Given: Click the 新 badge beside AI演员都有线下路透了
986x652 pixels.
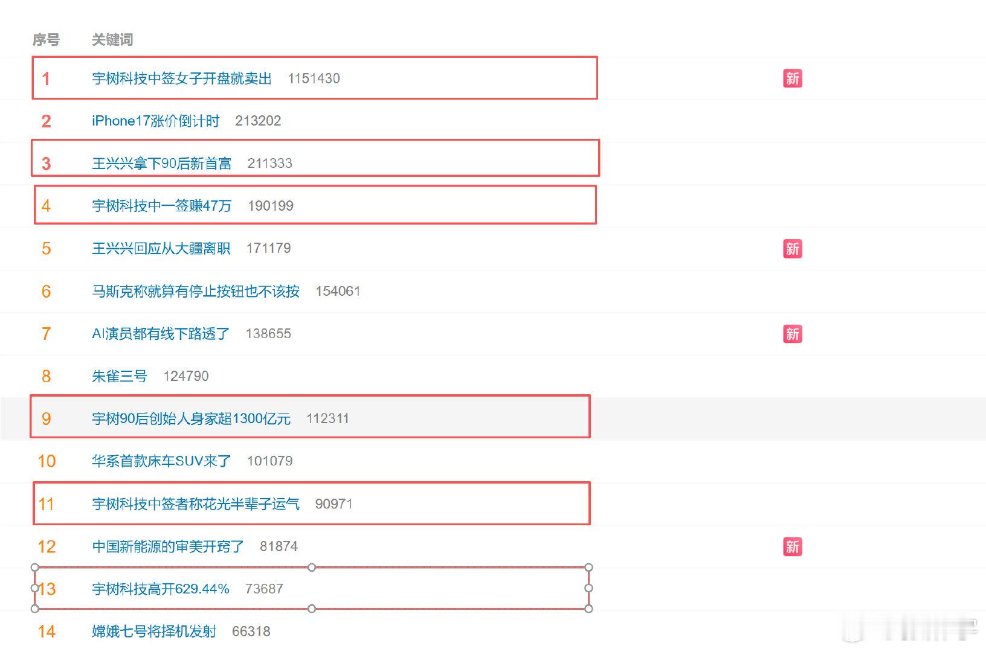Looking at the screenshot, I should coord(792,334).
